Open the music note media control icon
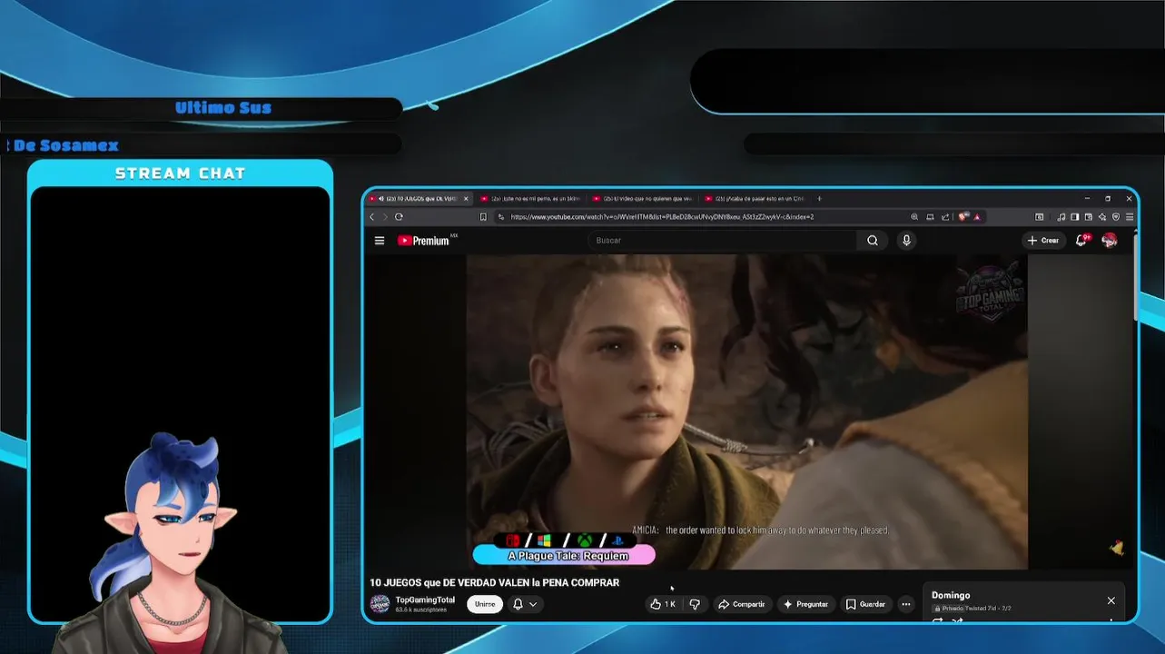This screenshot has height=654, width=1165. [1061, 217]
